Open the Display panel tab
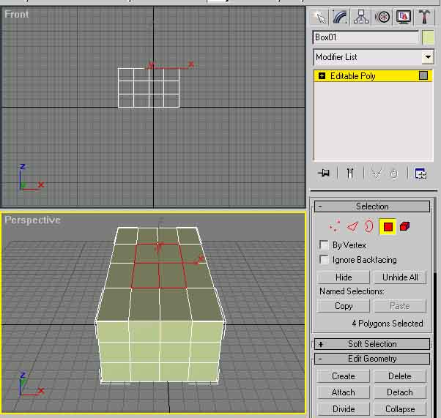Viewport: 441px width, 418px height. [x=403, y=17]
